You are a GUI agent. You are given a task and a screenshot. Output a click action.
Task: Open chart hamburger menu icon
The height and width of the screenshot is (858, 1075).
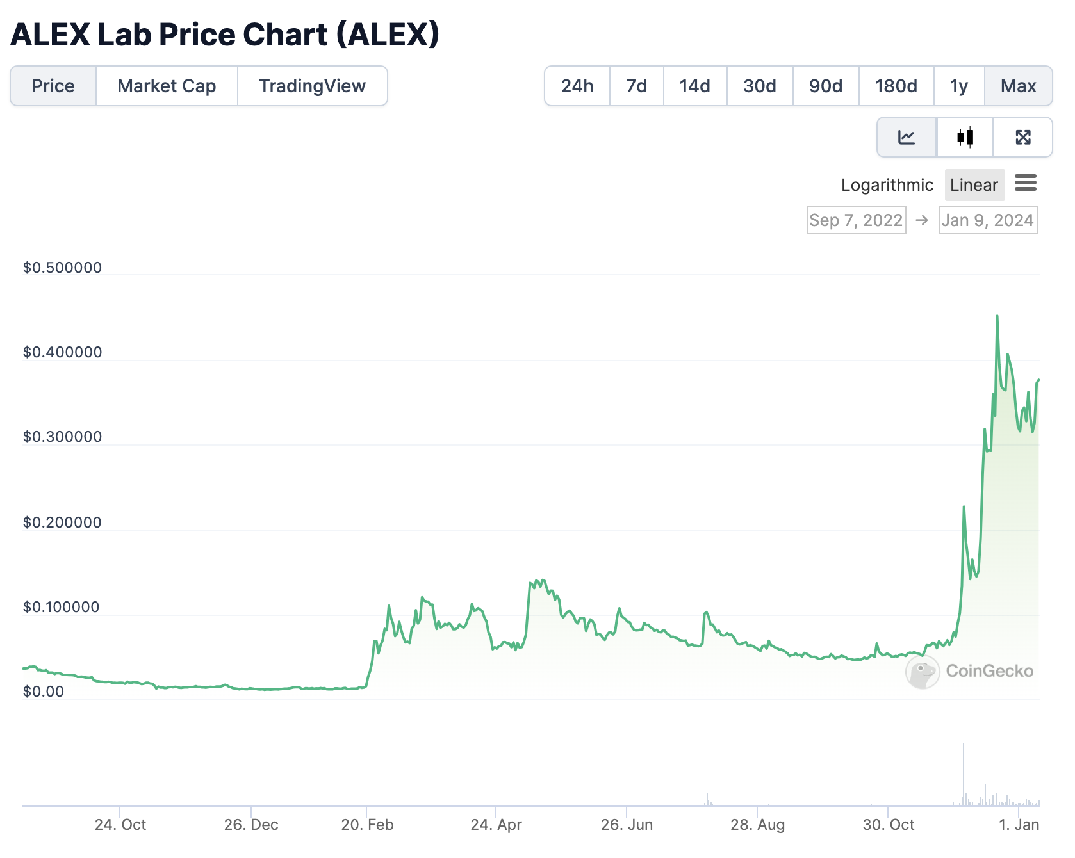pyautogui.click(x=1026, y=183)
